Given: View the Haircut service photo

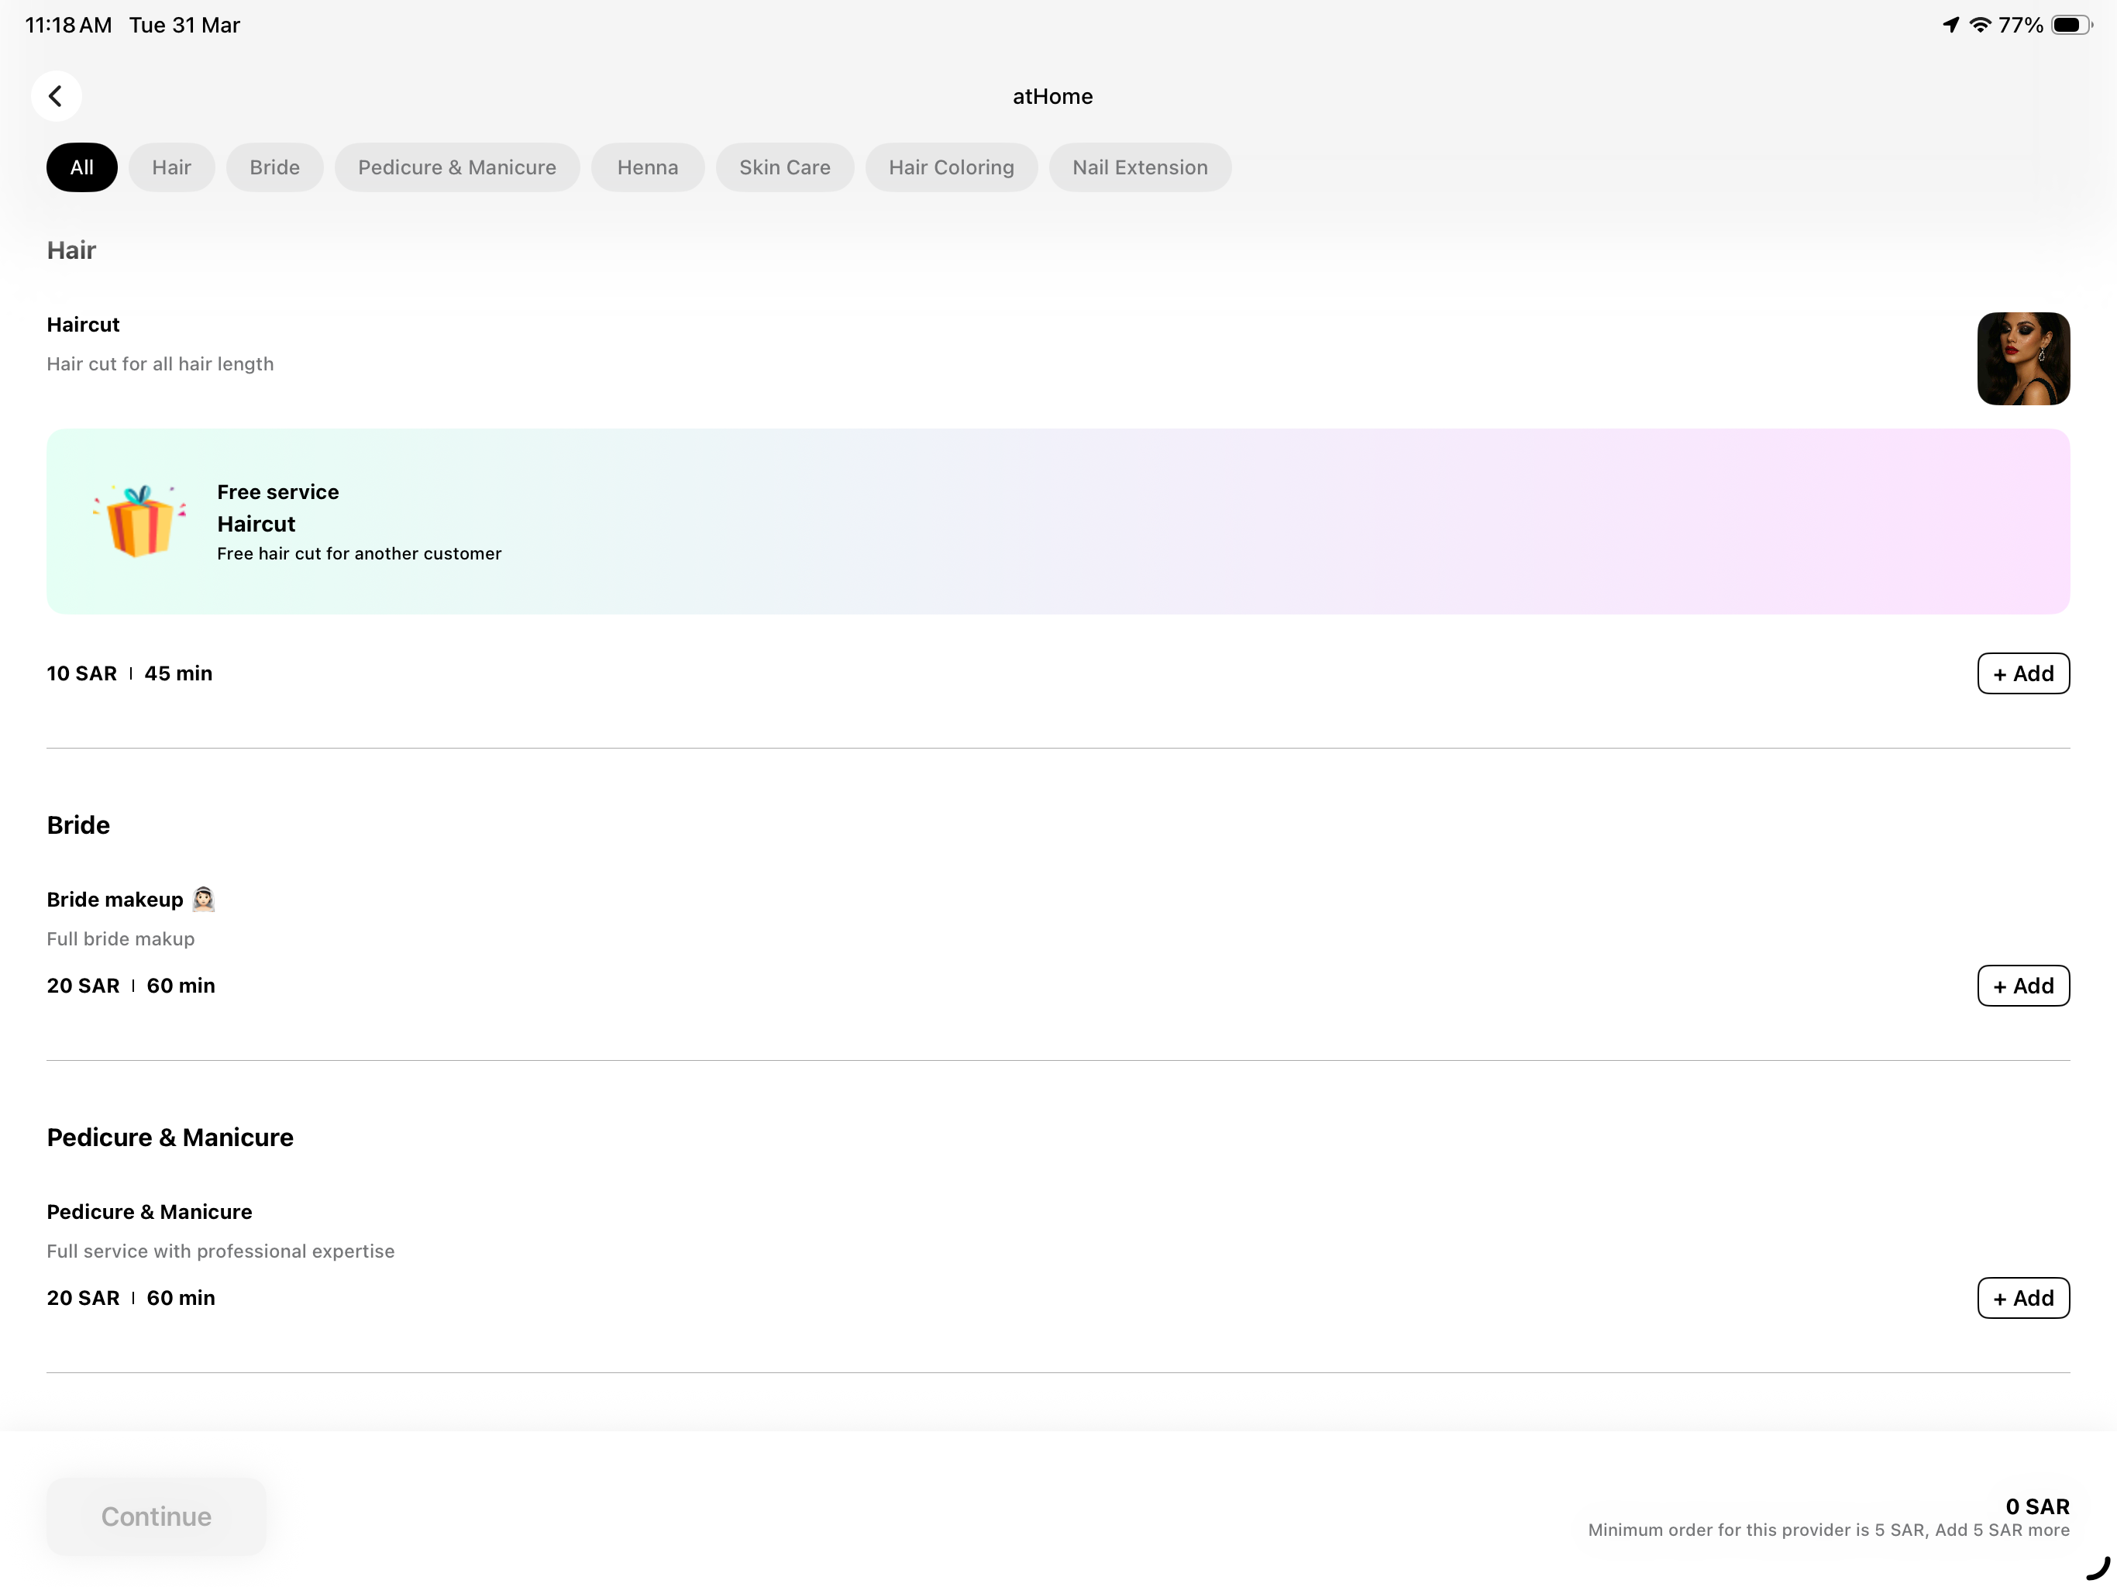Looking at the screenshot, I should click(2023, 358).
